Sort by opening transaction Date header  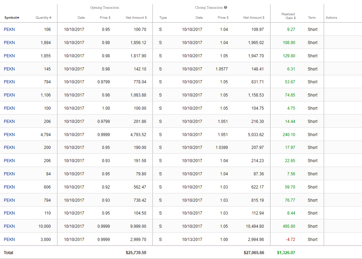(x=81, y=18)
